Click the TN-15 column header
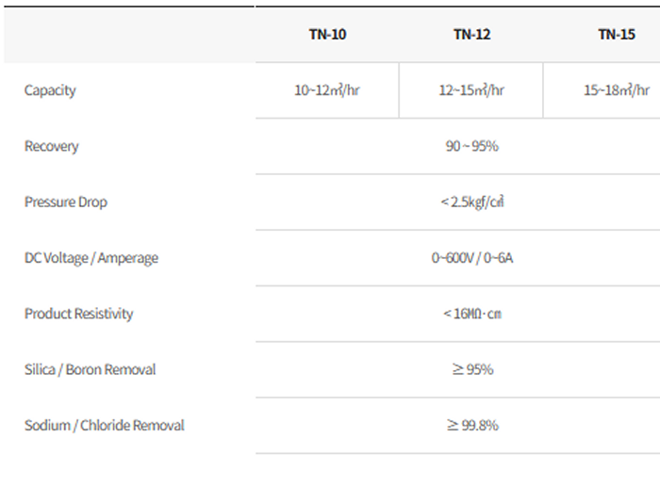Viewport: 660px width, 486px height. [x=617, y=35]
